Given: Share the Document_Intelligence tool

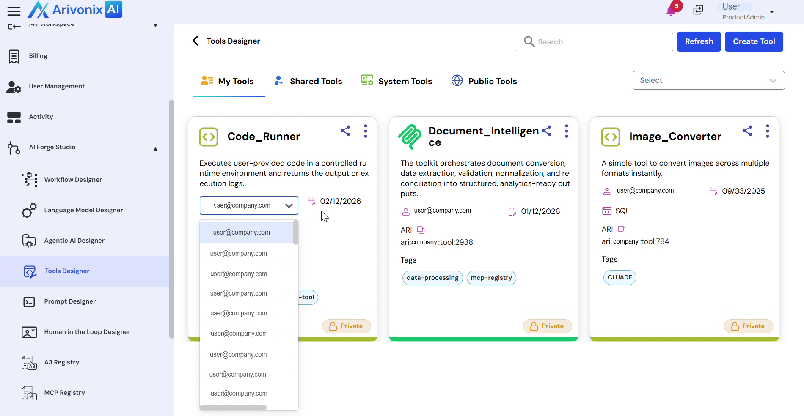Looking at the screenshot, I should (x=546, y=131).
